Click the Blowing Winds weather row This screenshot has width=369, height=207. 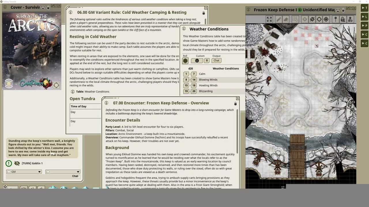(214, 80)
